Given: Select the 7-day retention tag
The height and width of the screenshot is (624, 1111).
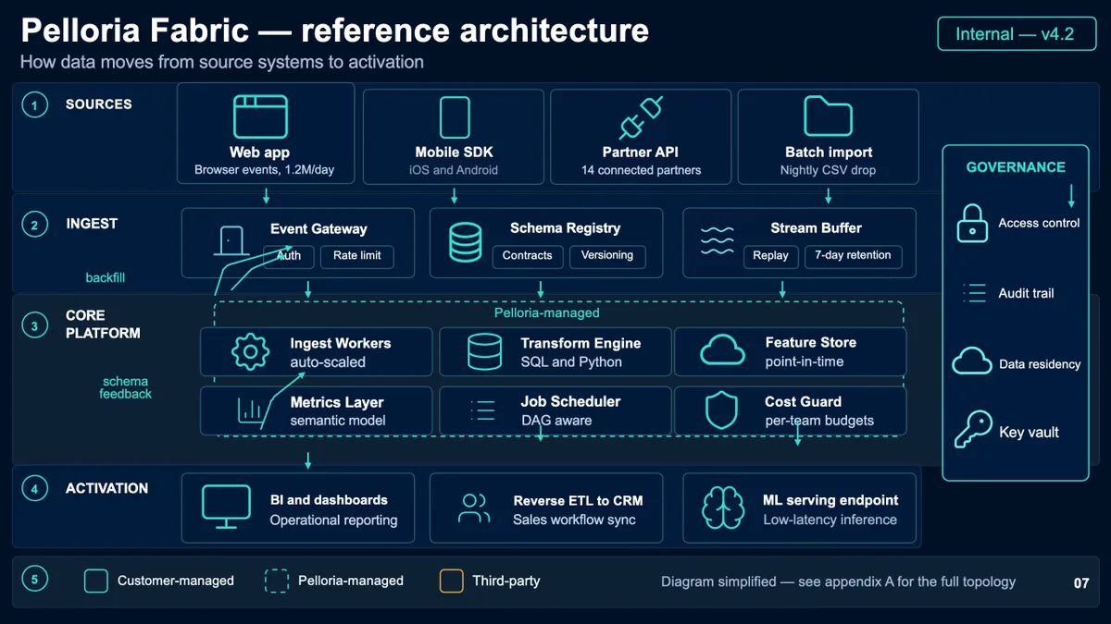Looking at the screenshot, I should pos(853,256).
